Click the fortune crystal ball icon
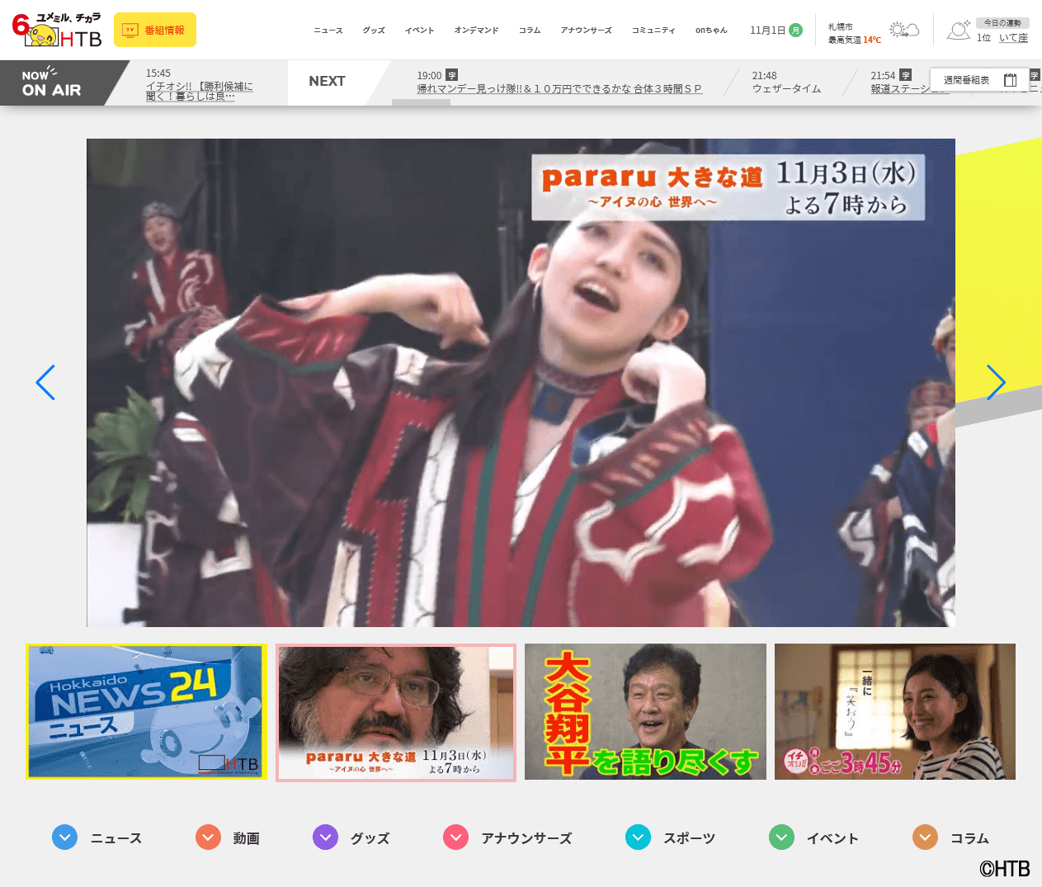1042x887 pixels. tap(958, 28)
